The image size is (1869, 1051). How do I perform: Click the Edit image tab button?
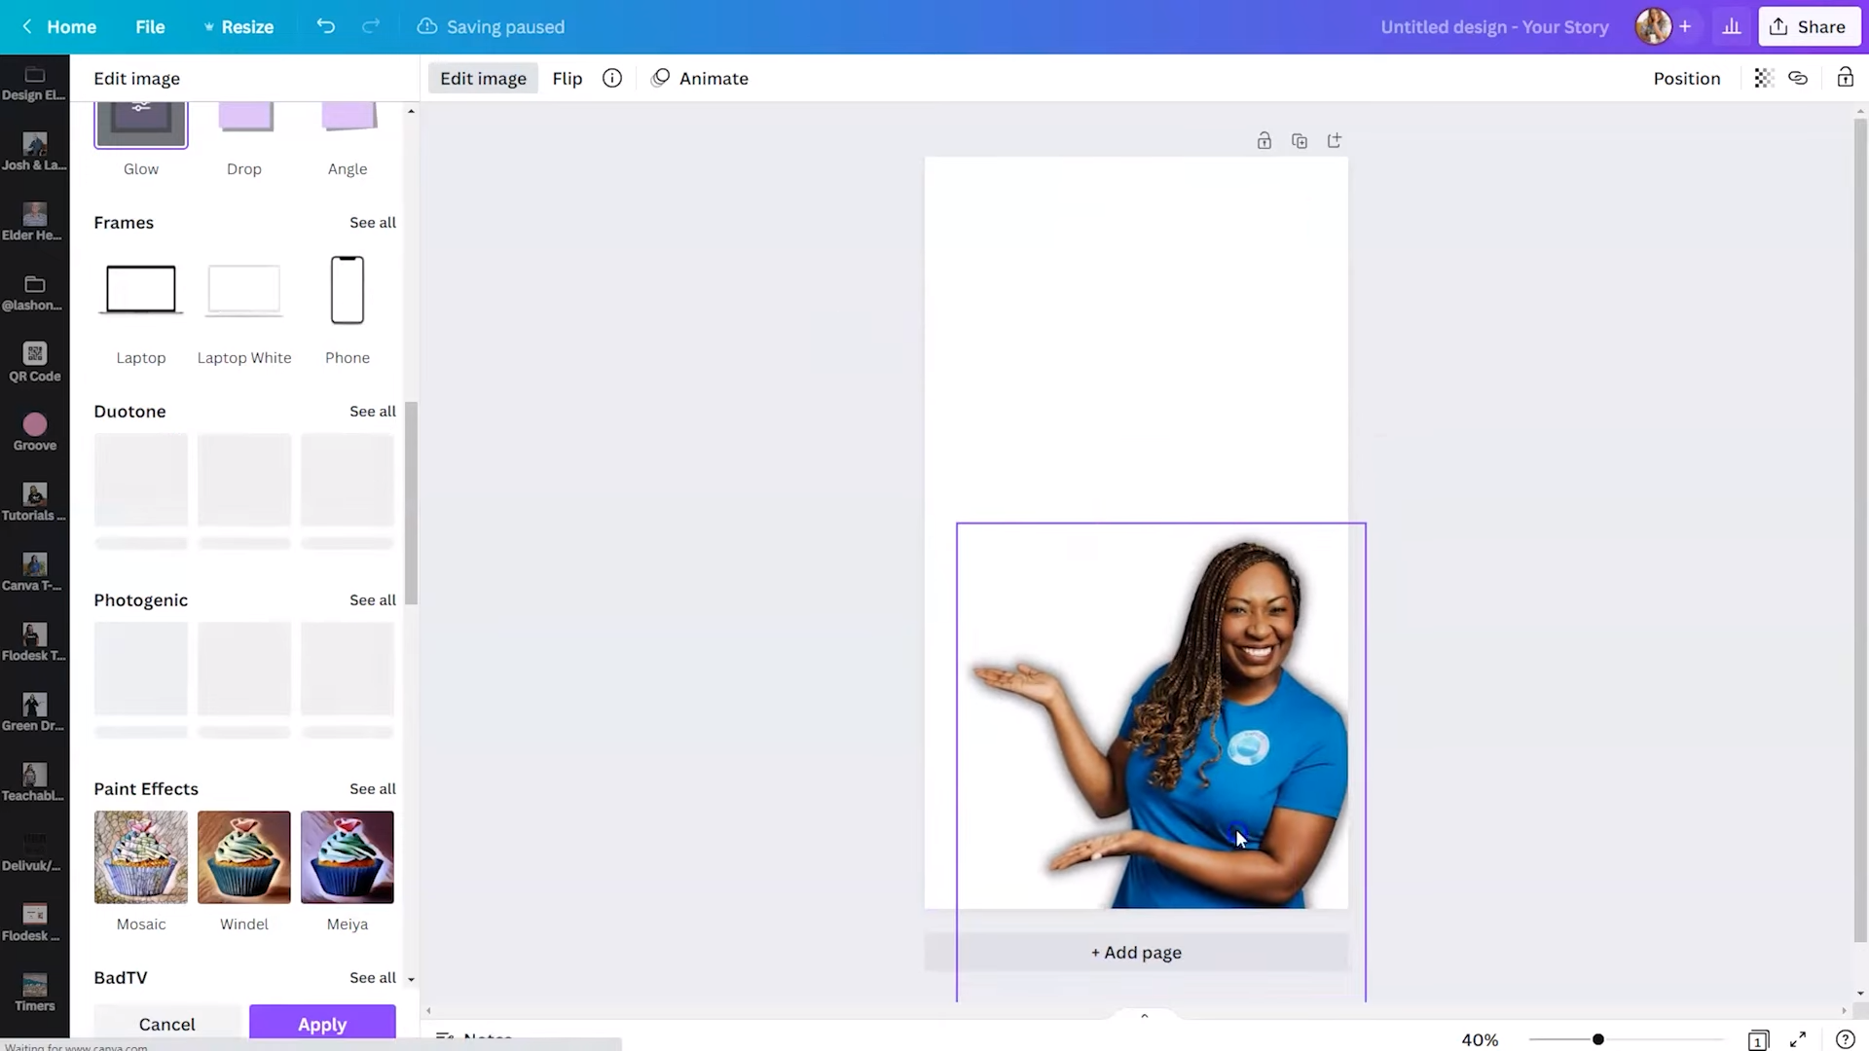(483, 78)
